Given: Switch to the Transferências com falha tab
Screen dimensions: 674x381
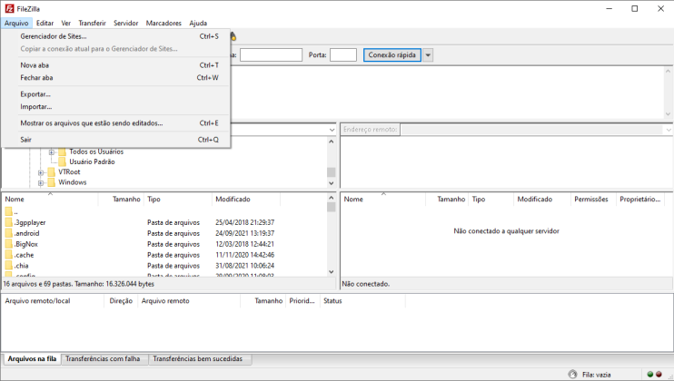Looking at the screenshot, I should [104, 359].
